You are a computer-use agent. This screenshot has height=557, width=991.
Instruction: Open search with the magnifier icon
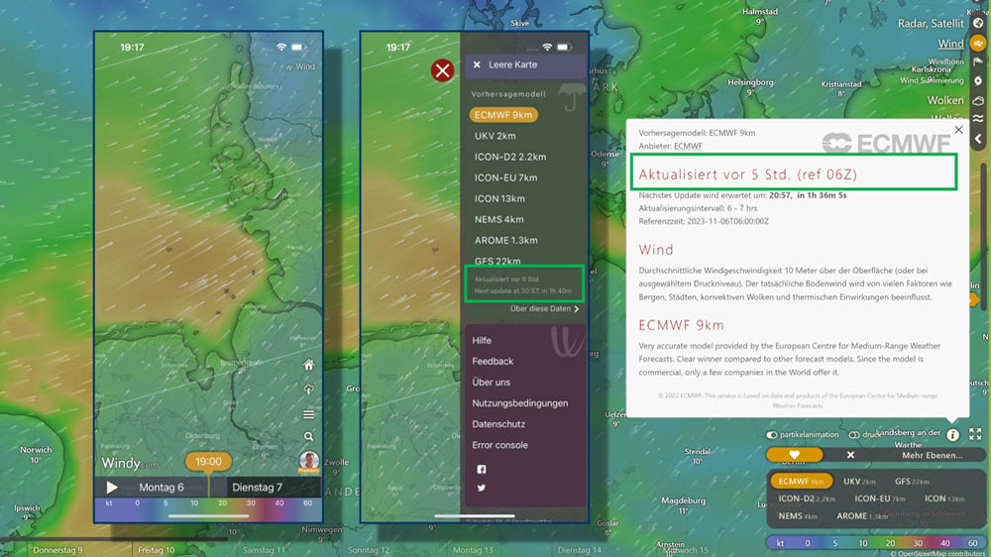[309, 436]
